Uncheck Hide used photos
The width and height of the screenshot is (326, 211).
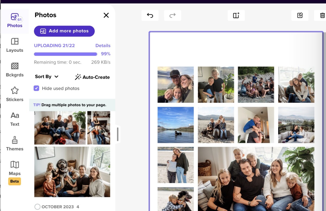click(37, 88)
